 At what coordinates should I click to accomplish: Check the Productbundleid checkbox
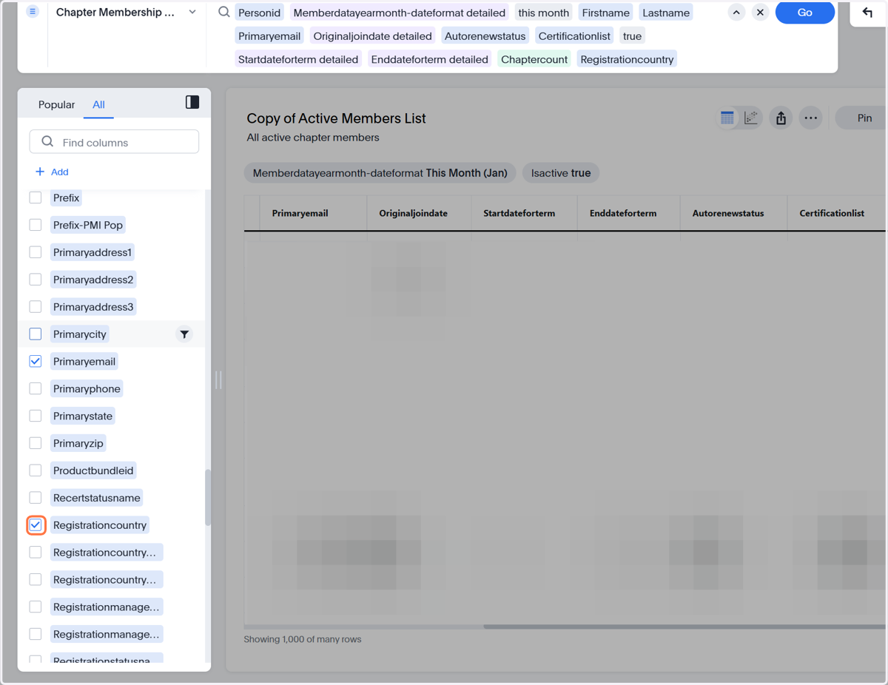(36, 470)
